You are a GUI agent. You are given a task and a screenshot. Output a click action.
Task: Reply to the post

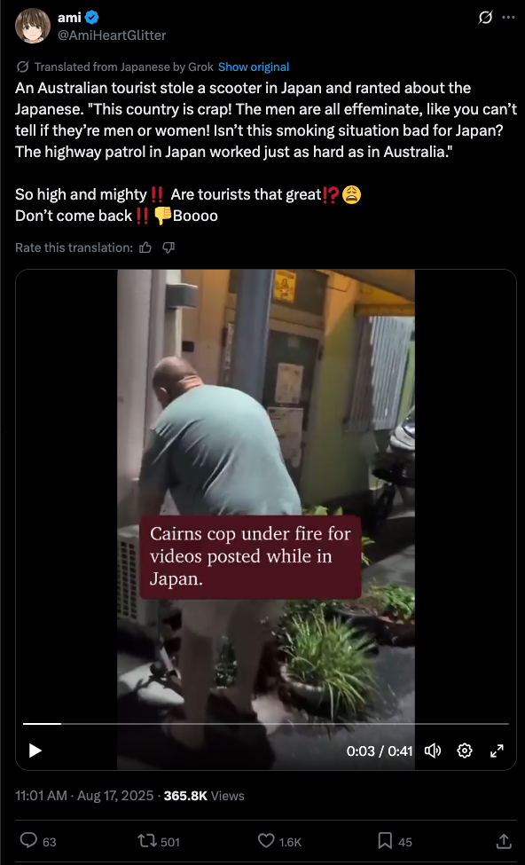coord(38,842)
